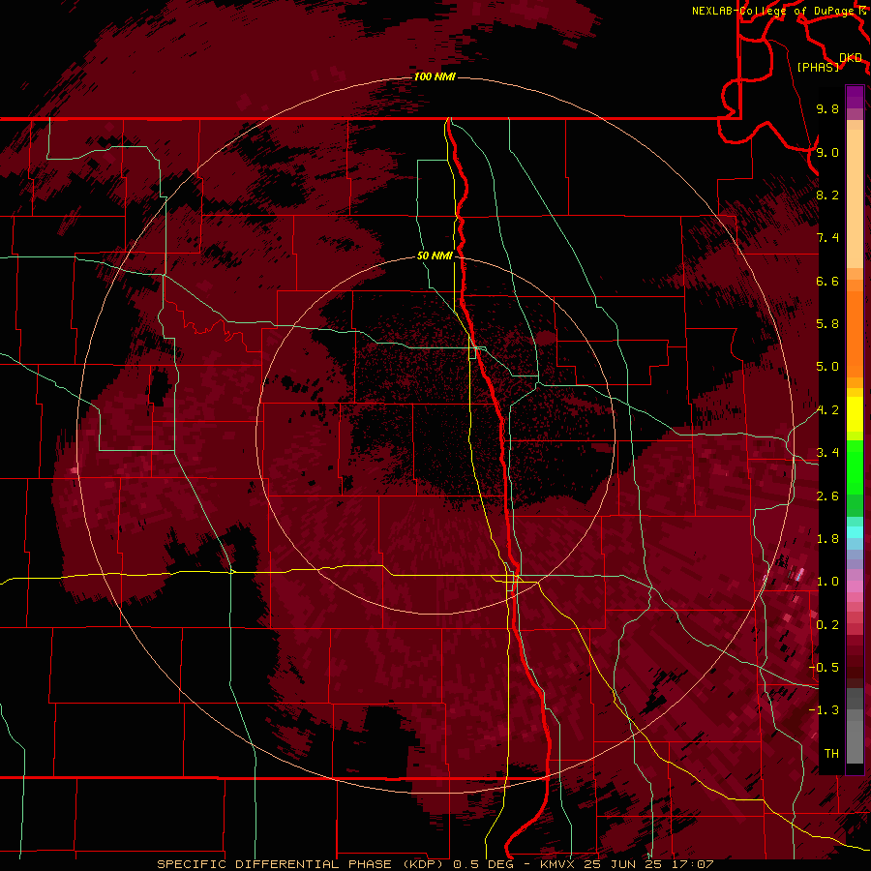Pick the yellow color bar segment
Viewport: 871px width, 871px height.
855,414
